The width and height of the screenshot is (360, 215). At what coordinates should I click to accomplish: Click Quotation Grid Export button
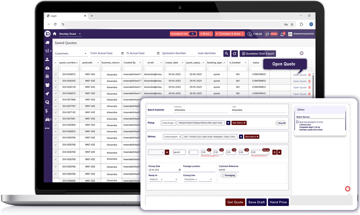click(258, 54)
